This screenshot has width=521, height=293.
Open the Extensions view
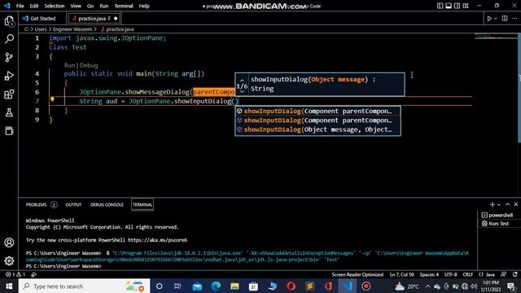point(9,94)
